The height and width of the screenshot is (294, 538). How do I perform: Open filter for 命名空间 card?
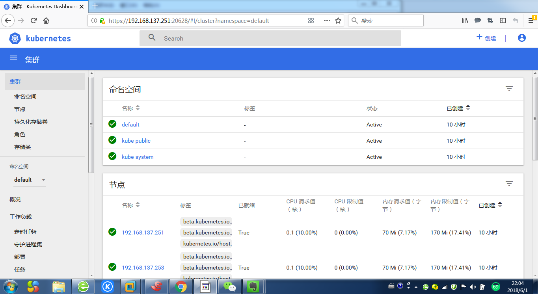pyautogui.click(x=509, y=88)
